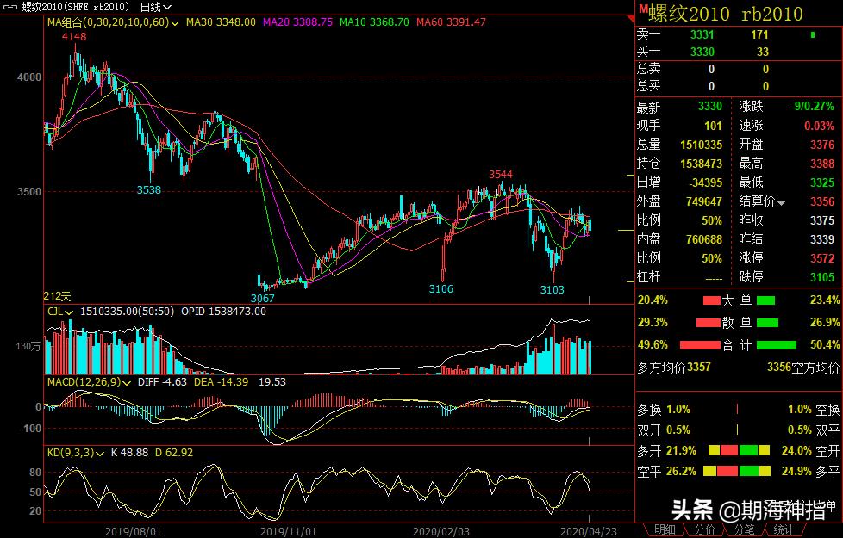
Task: Click the chart title 螺纹2010(SHFE rb2010)
Action: pos(75,7)
